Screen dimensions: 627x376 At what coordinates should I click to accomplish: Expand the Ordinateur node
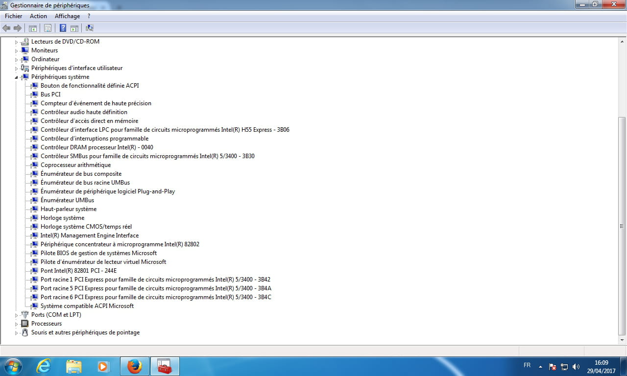click(16, 60)
